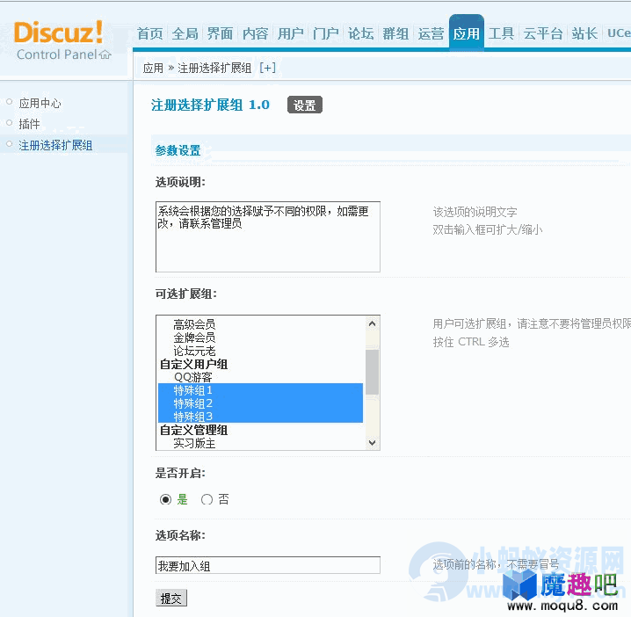Click the listbox scrollbar thumb
This screenshot has height=617, width=631.
[373, 373]
